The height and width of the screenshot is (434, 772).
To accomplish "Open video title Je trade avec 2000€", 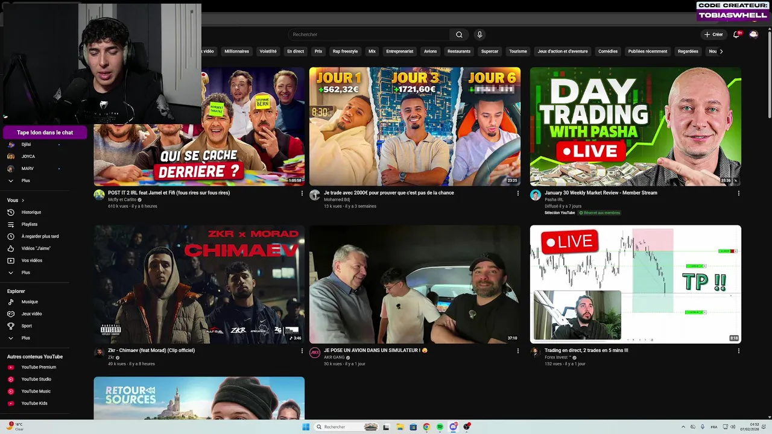I will coord(389,193).
